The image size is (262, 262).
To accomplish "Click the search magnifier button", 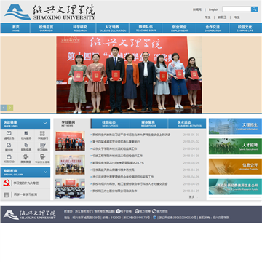I will click(x=254, y=9).
